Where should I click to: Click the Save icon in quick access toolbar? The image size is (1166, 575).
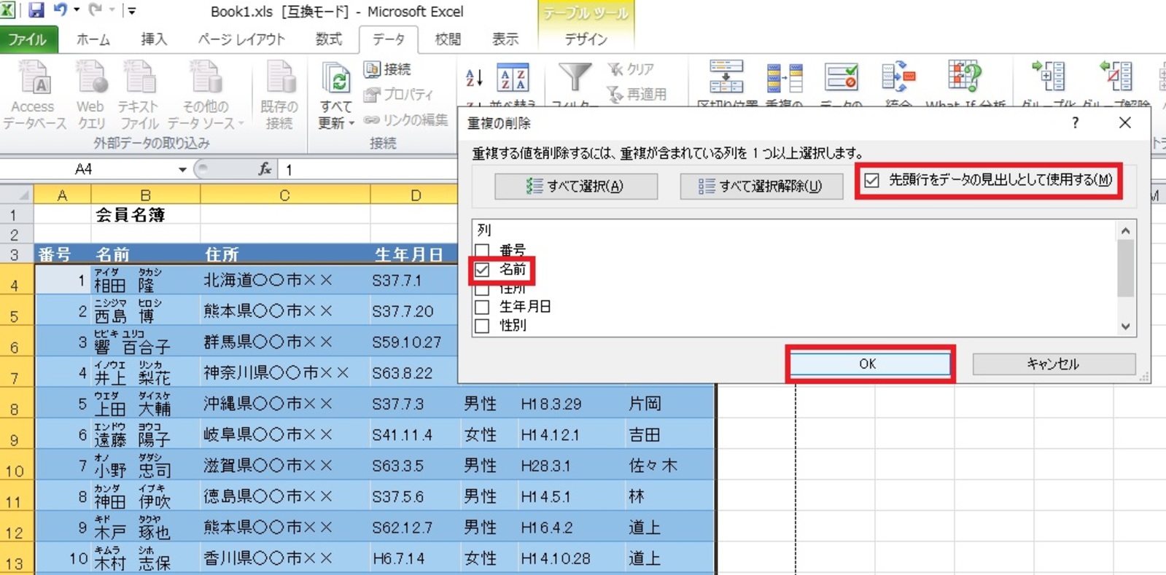click(35, 10)
